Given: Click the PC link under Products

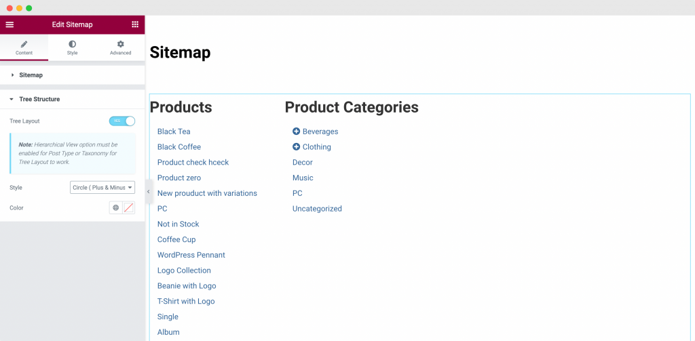Looking at the screenshot, I should tap(162, 209).
